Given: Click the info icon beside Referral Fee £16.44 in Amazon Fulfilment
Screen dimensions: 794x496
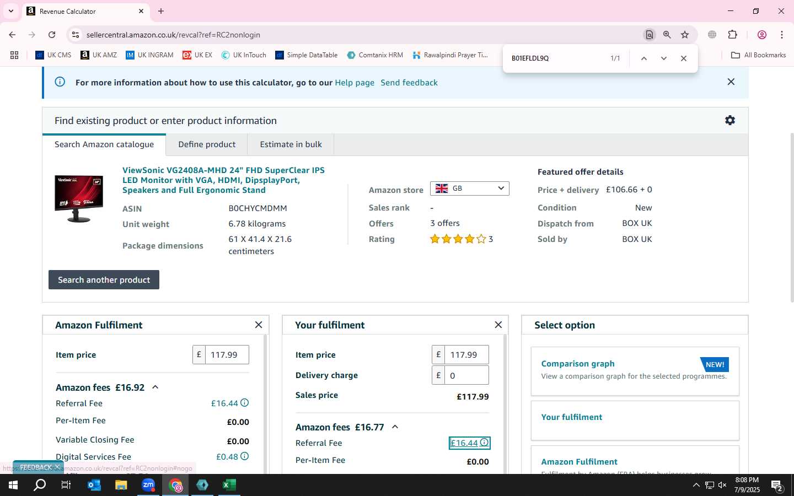Looking at the screenshot, I should click(245, 403).
